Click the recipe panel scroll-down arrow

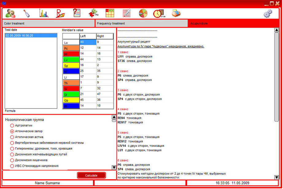click(277, 177)
